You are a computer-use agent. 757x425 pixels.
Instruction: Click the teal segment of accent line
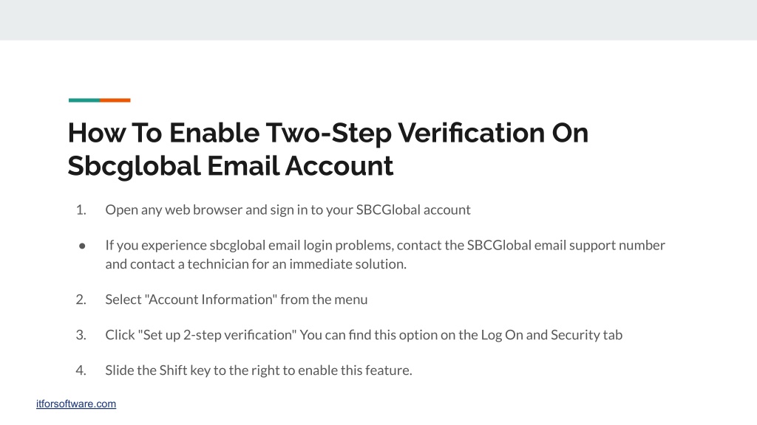tap(84, 100)
